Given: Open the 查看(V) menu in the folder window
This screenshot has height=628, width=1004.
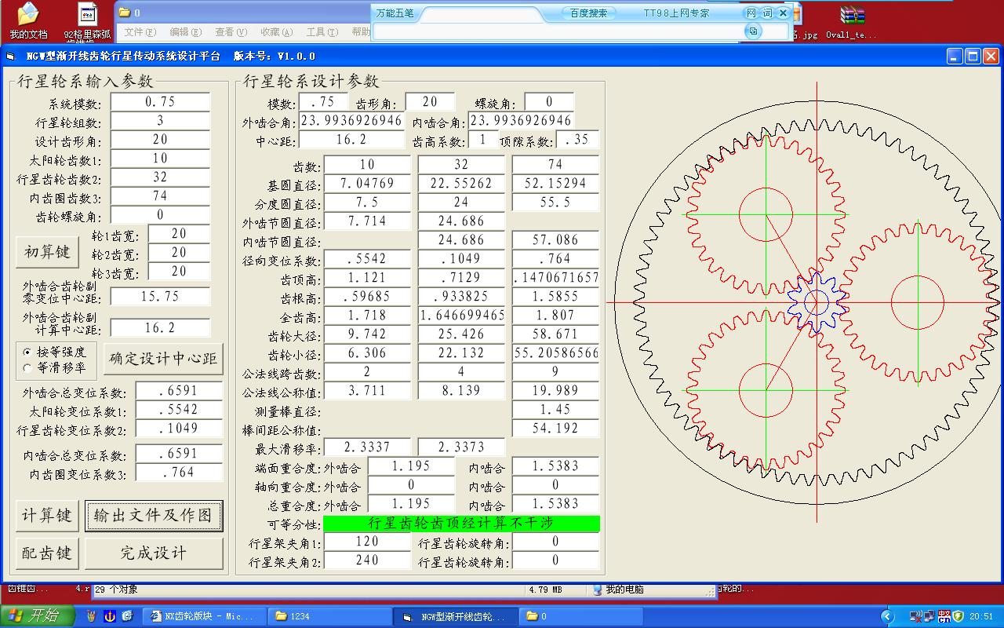Looking at the screenshot, I should [x=231, y=32].
